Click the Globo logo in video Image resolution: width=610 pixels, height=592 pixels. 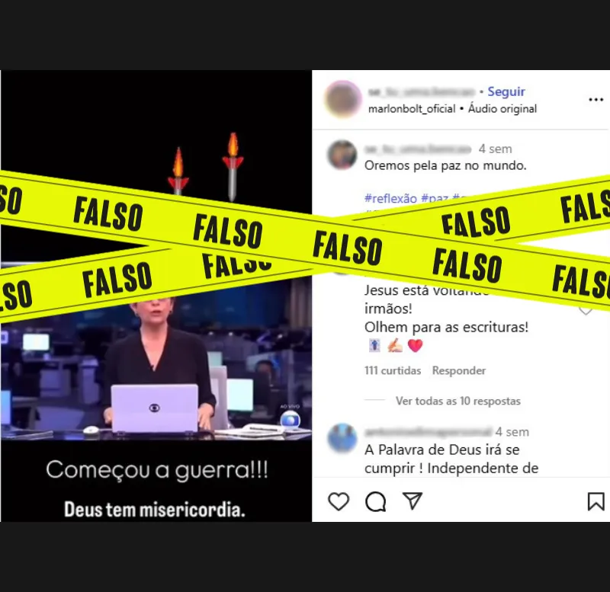click(x=291, y=421)
